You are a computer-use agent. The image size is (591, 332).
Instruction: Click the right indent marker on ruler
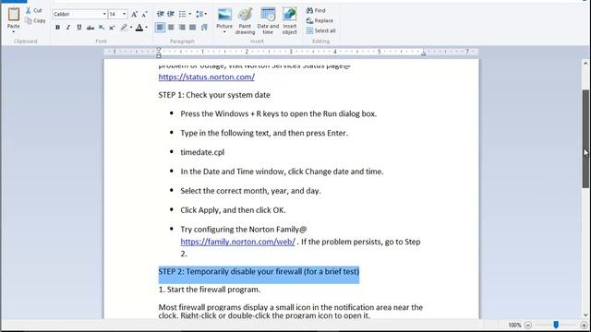pos(423,53)
